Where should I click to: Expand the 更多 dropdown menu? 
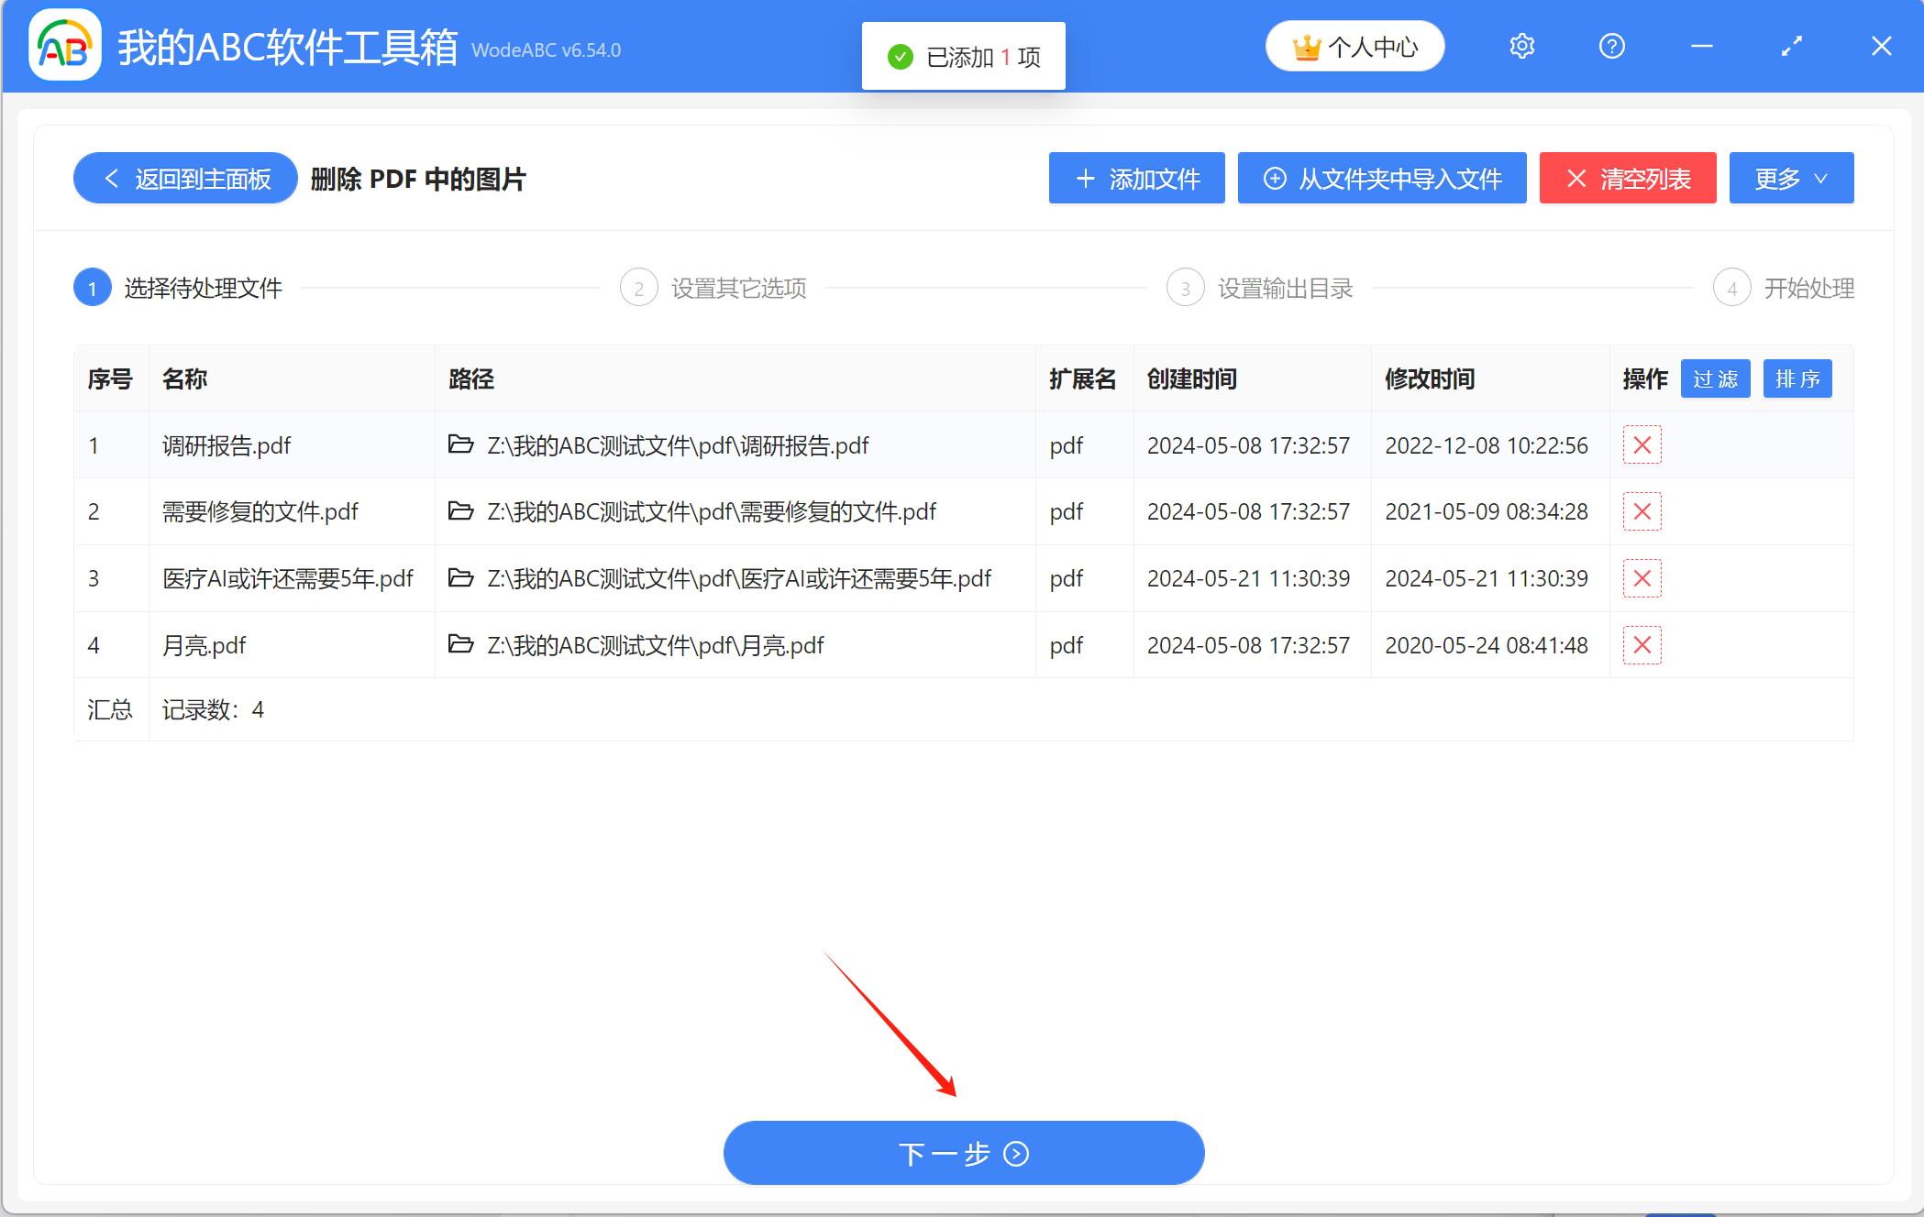tap(1790, 178)
